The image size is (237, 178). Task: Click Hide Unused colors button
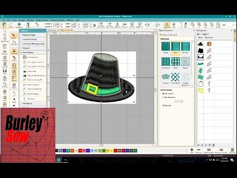[209, 150]
